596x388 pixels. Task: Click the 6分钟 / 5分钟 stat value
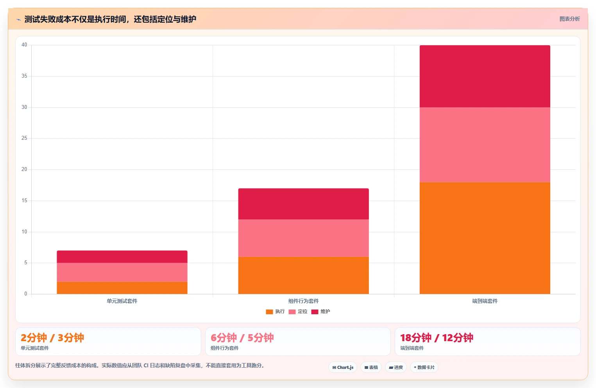tap(242, 338)
